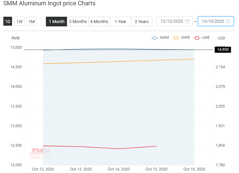Viewport: 239px width, 173px height.
Task: Open calendar icon in start date field
Action: coord(187,21)
